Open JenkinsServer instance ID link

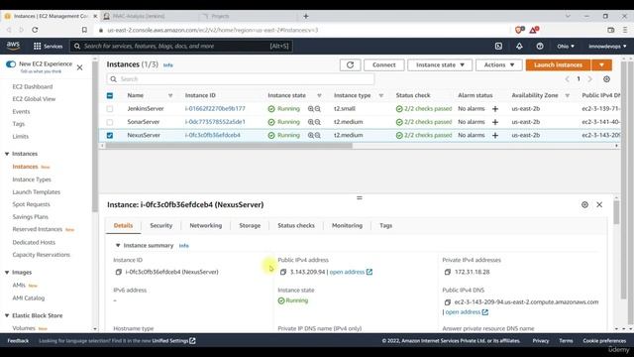[x=215, y=109]
